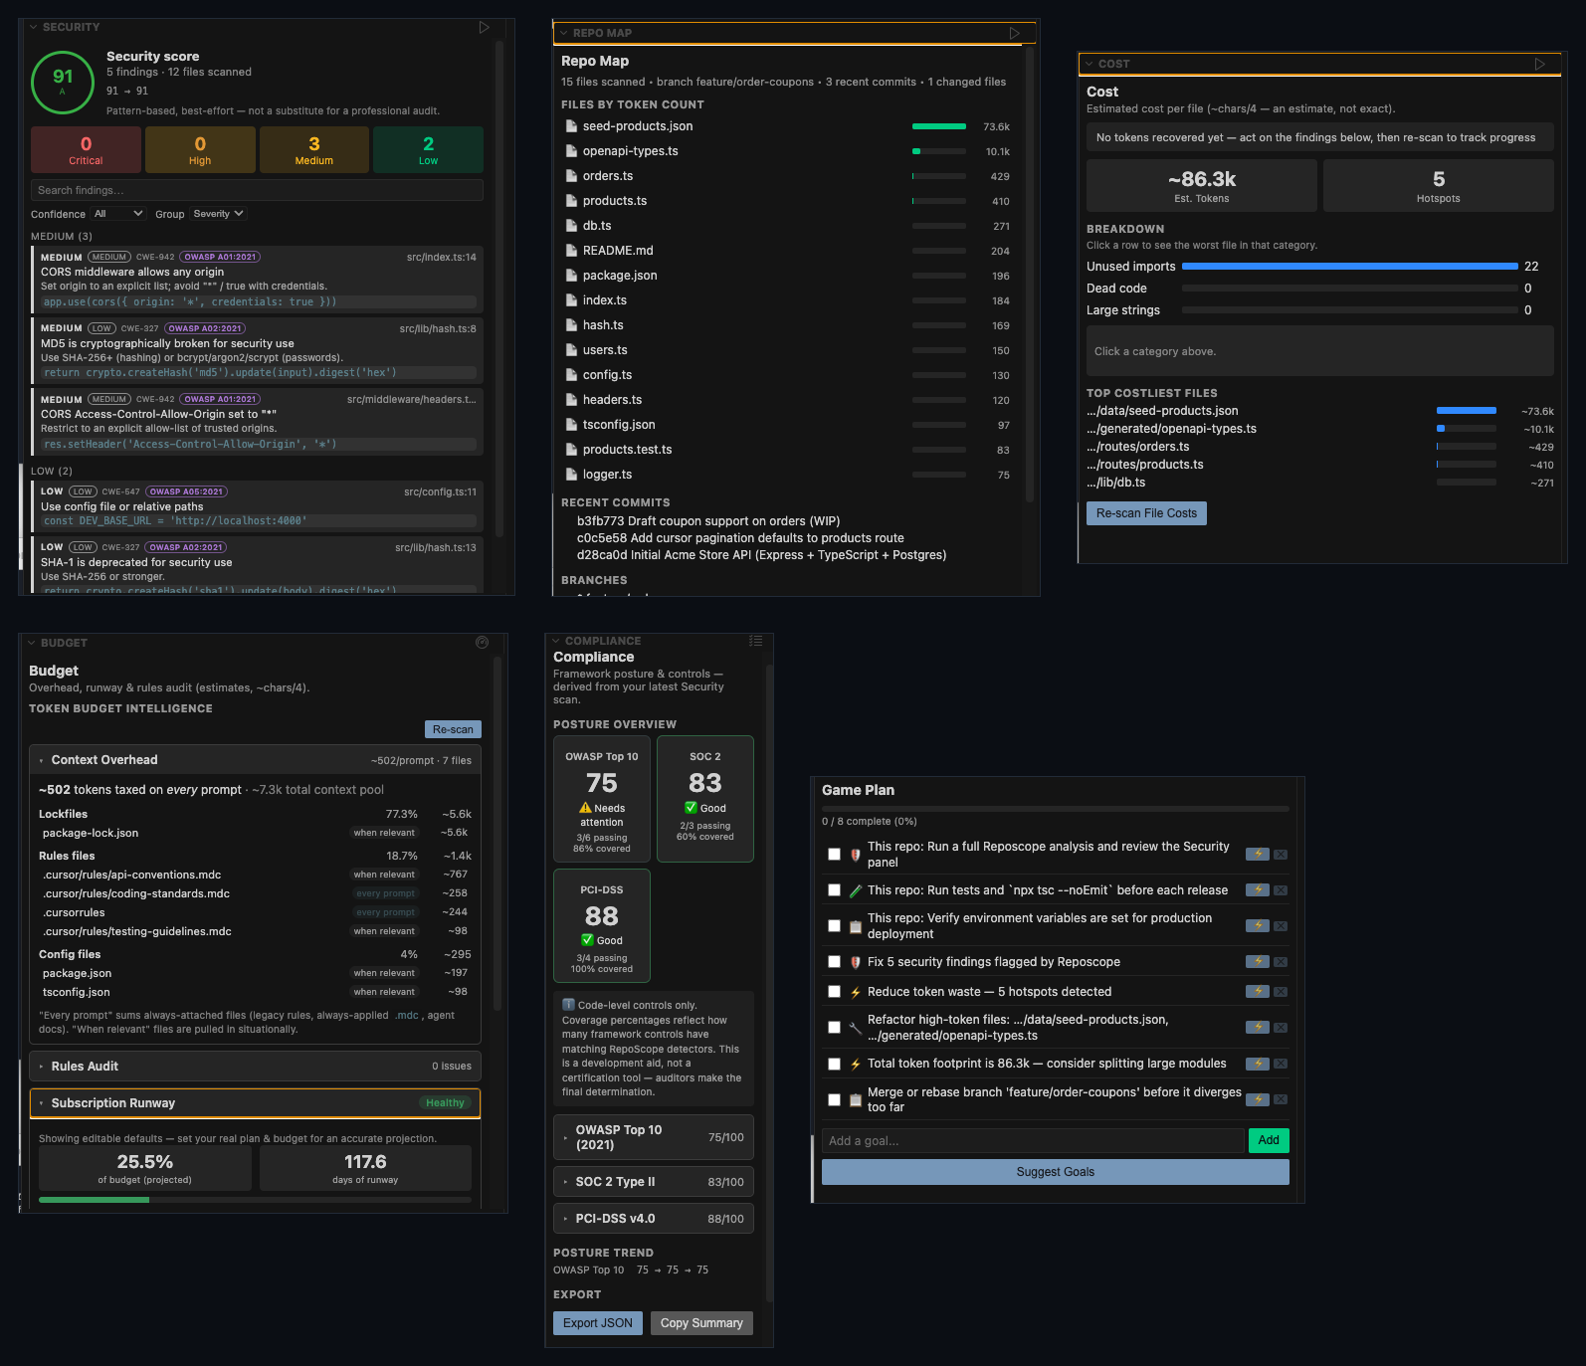Check 'Total token footprint is 86.3k' goal

(x=834, y=1064)
